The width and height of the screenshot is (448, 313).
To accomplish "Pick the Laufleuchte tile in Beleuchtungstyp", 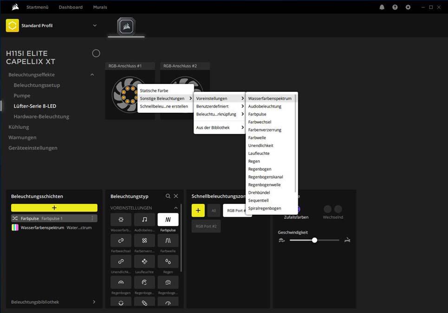I will tap(144, 262).
